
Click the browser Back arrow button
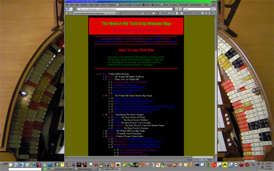[x=67, y=9]
